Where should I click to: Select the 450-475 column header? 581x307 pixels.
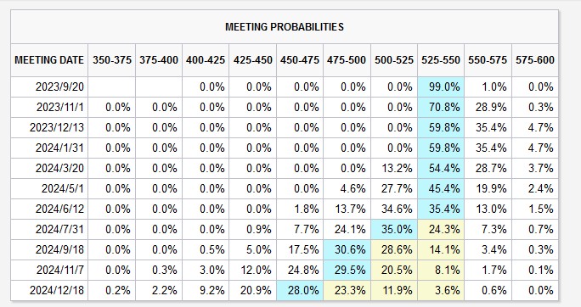tap(299, 60)
